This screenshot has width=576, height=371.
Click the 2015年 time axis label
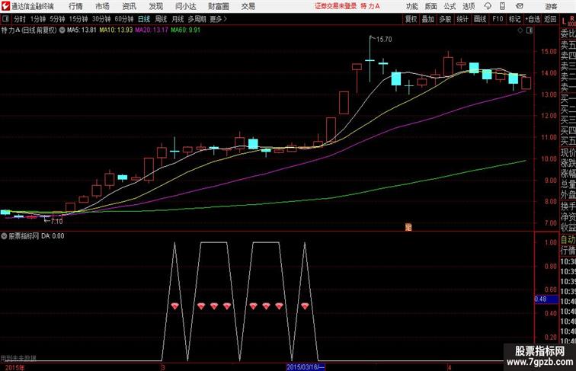click(x=14, y=367)
